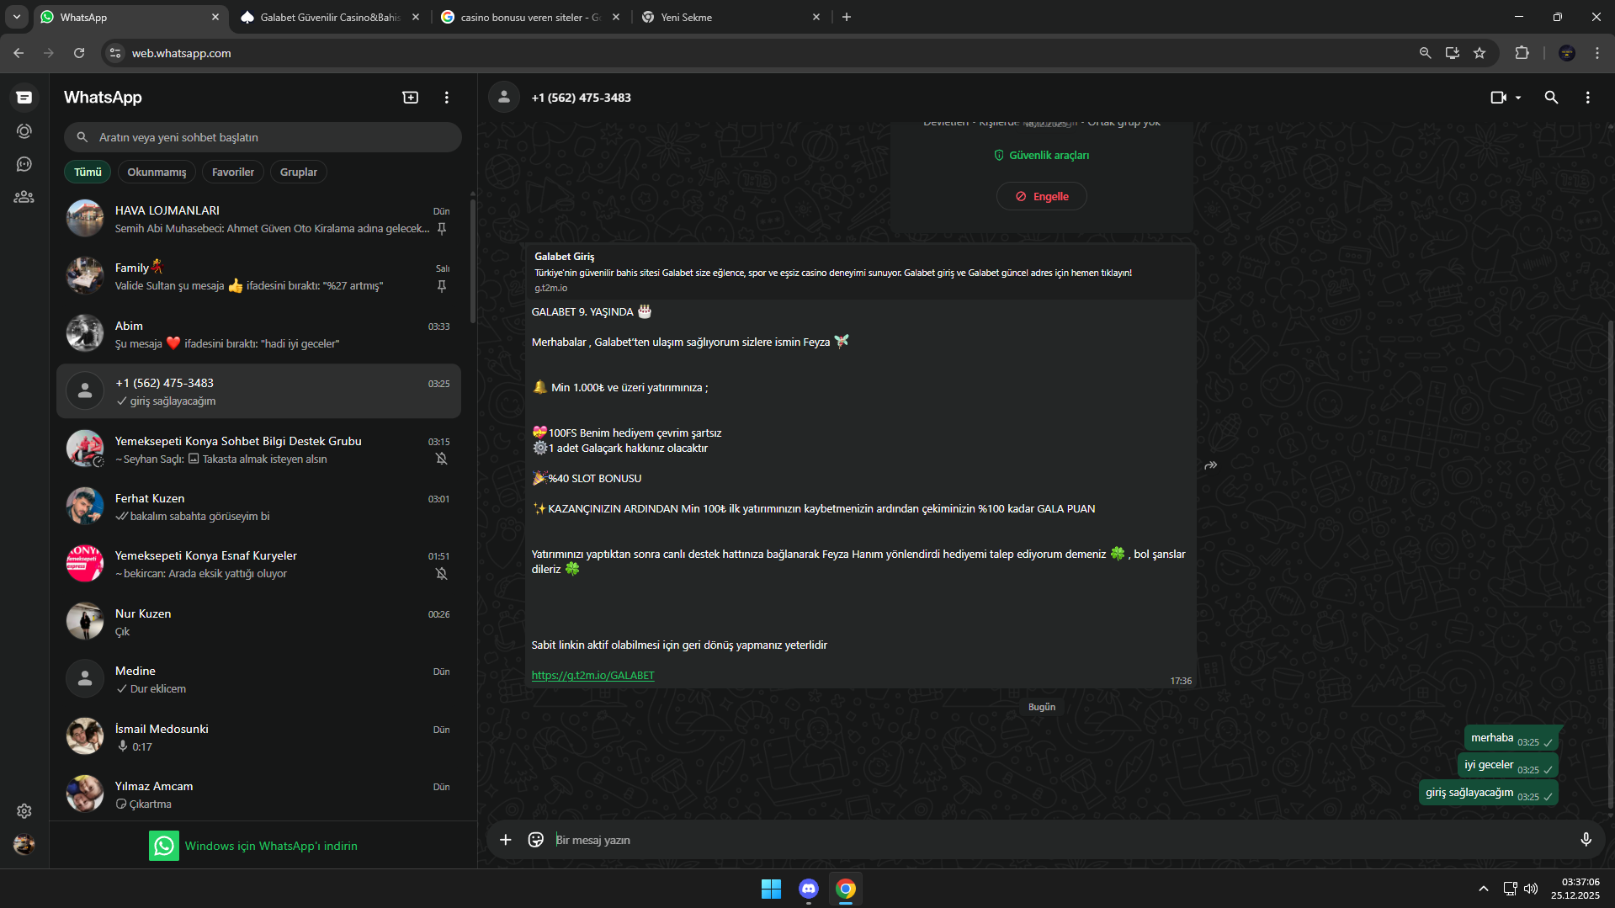The height and width of the screenshot is (908, 1615).
Task: Click the attach plus icon
Action: tap(506, 840)
